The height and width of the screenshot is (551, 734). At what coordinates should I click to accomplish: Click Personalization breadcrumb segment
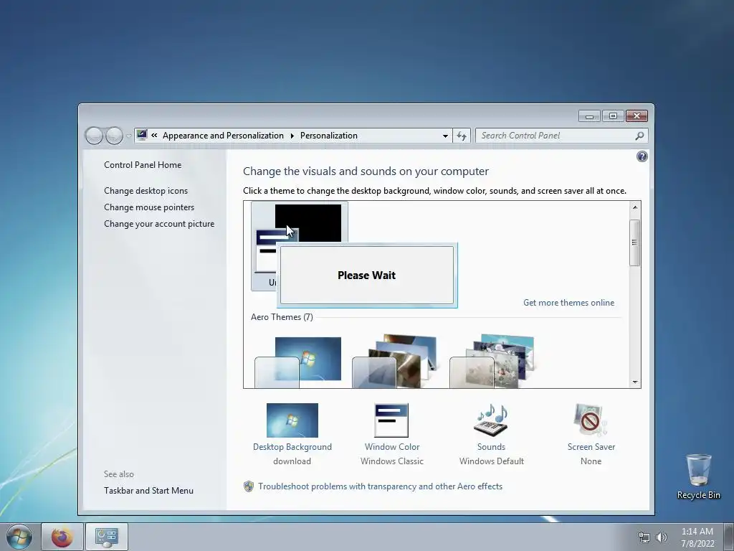pyautogui.click(x=328, y=136)
